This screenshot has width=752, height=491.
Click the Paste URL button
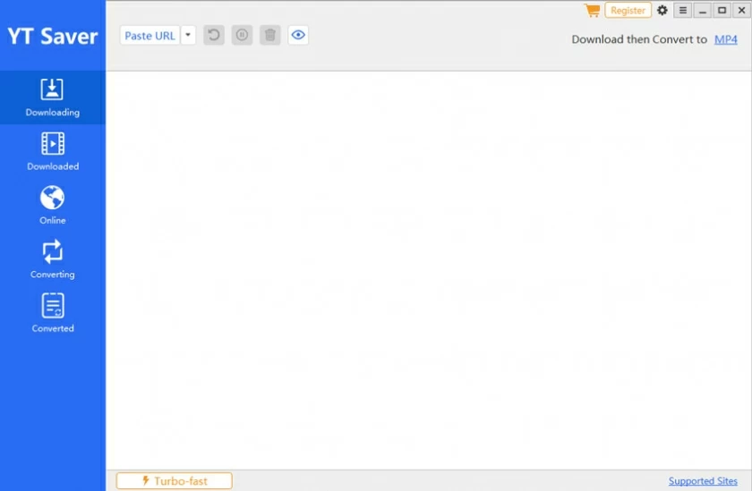(150, 36)
